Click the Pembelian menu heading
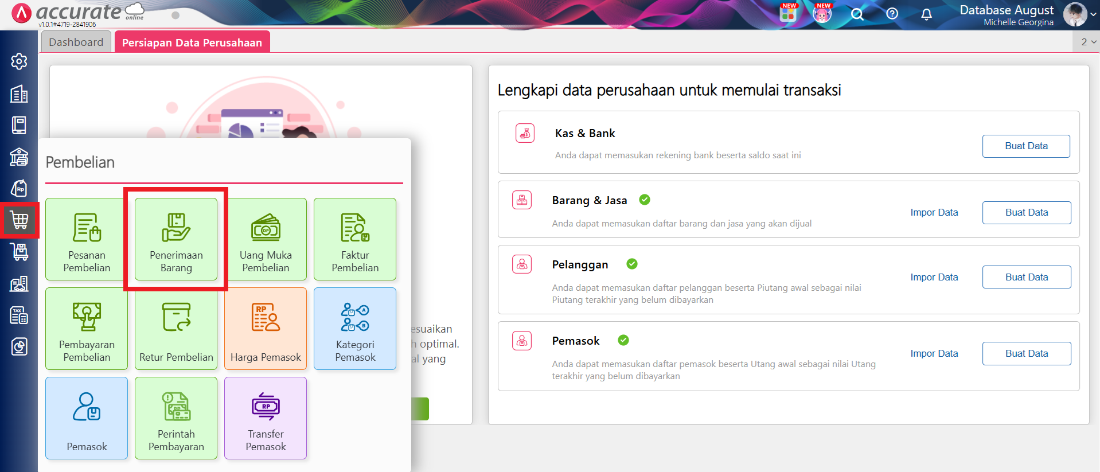1100x472 pixels. (x=80, y=162)
